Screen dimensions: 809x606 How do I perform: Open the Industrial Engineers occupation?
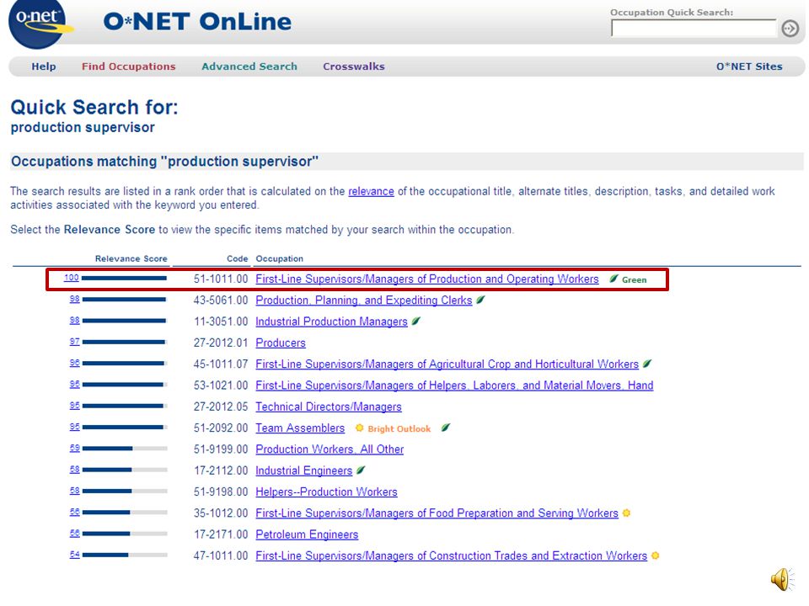[x=304, y=470]
